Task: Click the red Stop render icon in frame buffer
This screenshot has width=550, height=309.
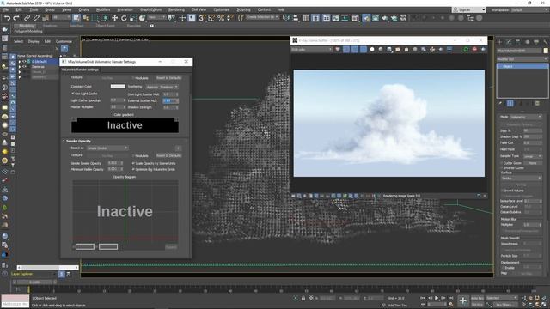Action: pyautogui.click(x=474, y=50)
